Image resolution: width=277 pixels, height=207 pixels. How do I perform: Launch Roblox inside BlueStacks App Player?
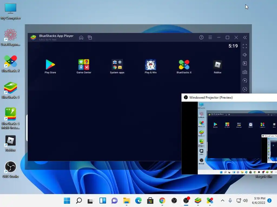pos(217,67)
